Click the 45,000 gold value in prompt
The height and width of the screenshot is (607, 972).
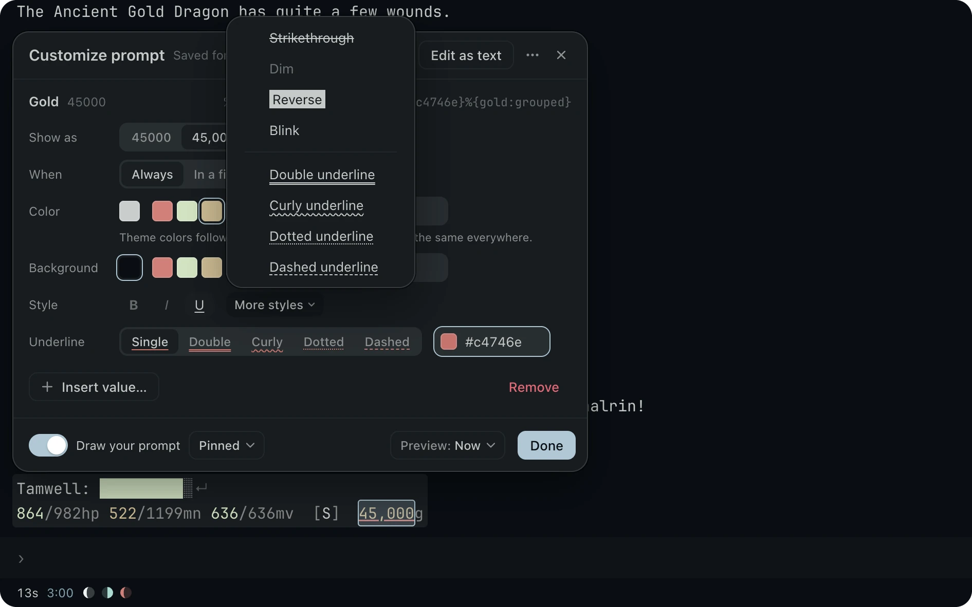point(387,513)
